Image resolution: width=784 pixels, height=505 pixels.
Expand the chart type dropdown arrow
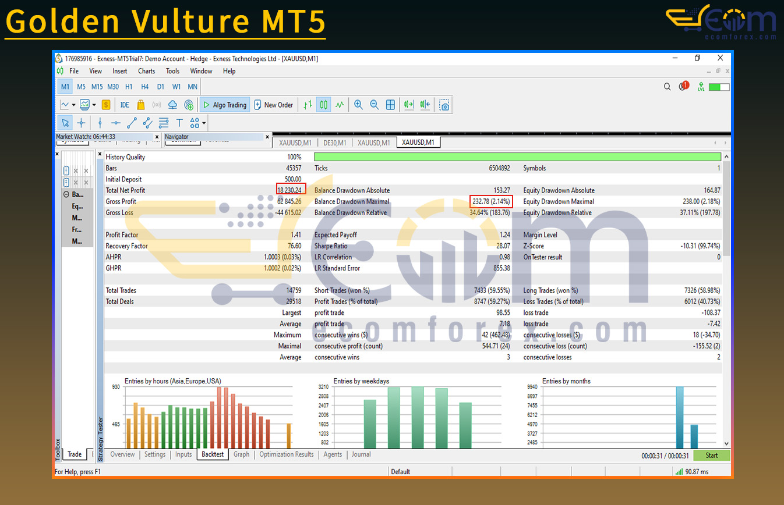pos(73,105)
